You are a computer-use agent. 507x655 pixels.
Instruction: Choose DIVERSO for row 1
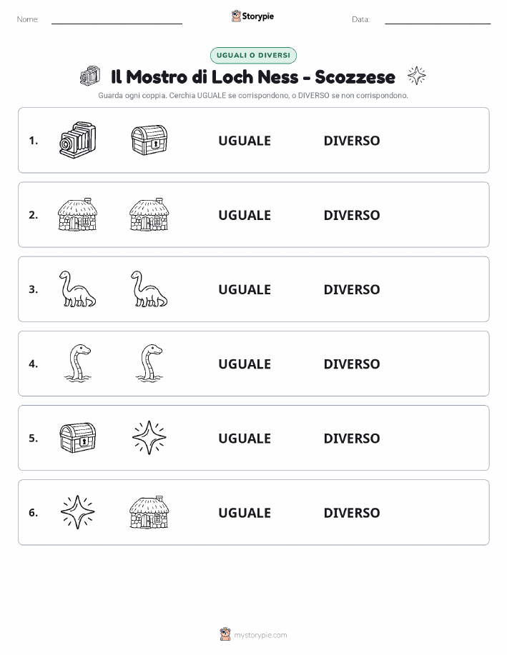352,141
